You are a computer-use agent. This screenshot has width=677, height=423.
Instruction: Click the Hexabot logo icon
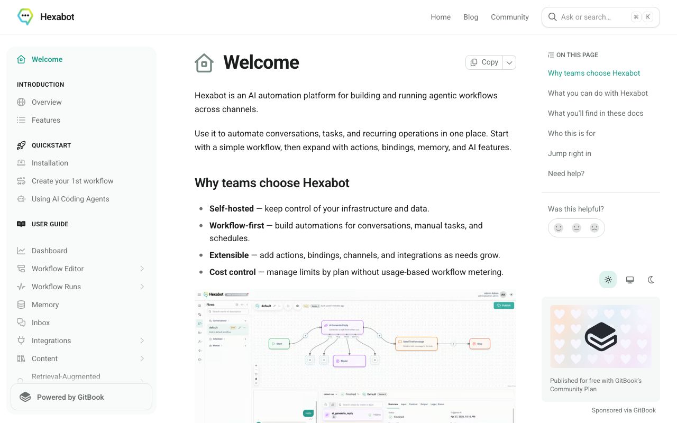pos(25,17)
